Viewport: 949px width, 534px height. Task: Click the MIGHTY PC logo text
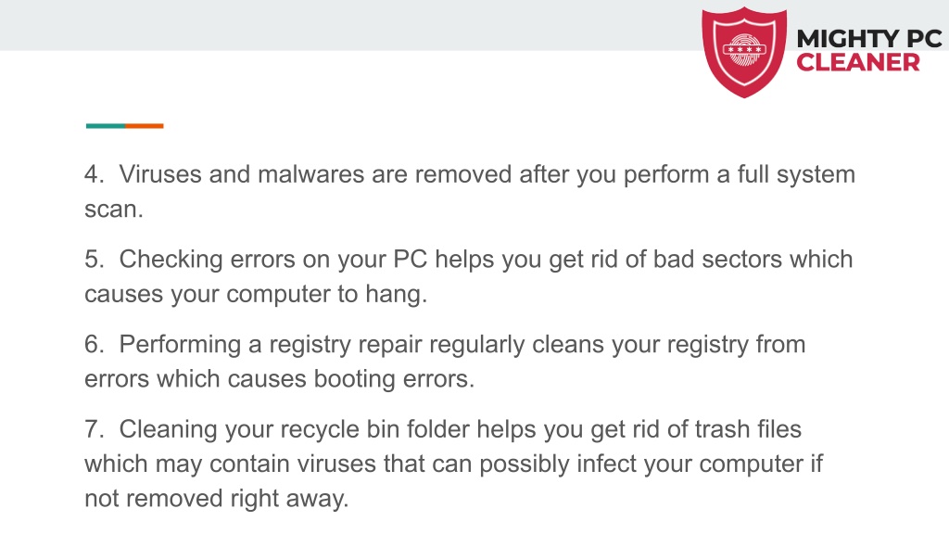[x=869, y=39]
